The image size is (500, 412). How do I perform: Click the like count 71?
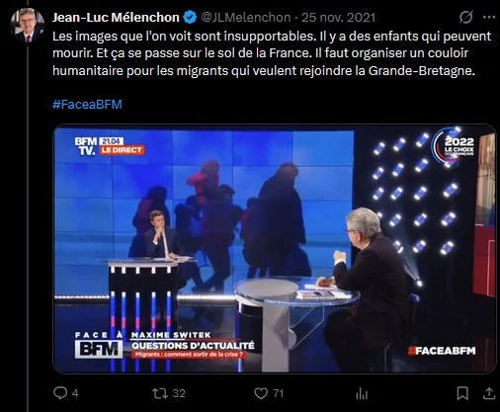click(279, 393)
